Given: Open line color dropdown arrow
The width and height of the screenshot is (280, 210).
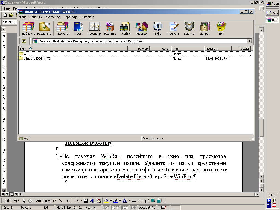Looking at the screenshot, I should coord(120,201).
